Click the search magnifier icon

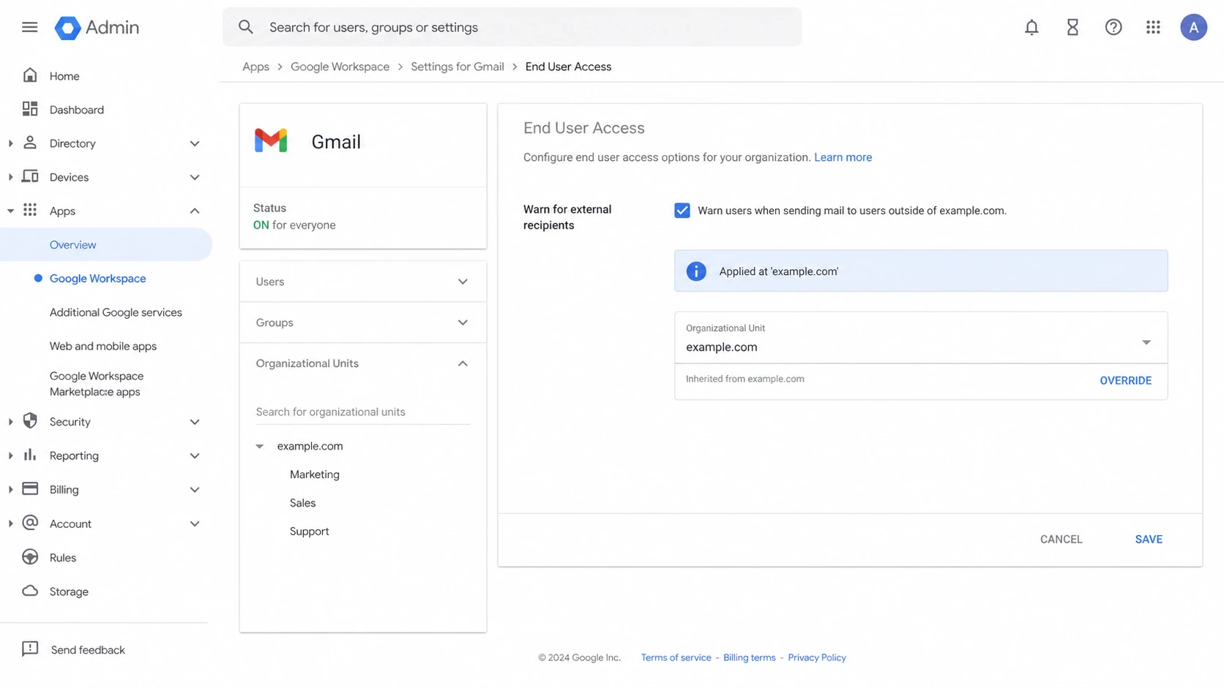click(x=246, y=27)
